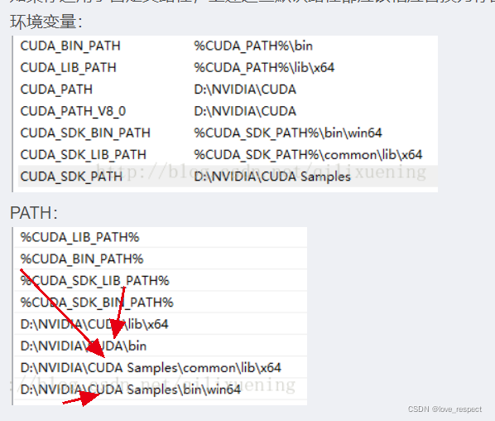Click the CSDN @love_respect watermark text

click(445, 409)
